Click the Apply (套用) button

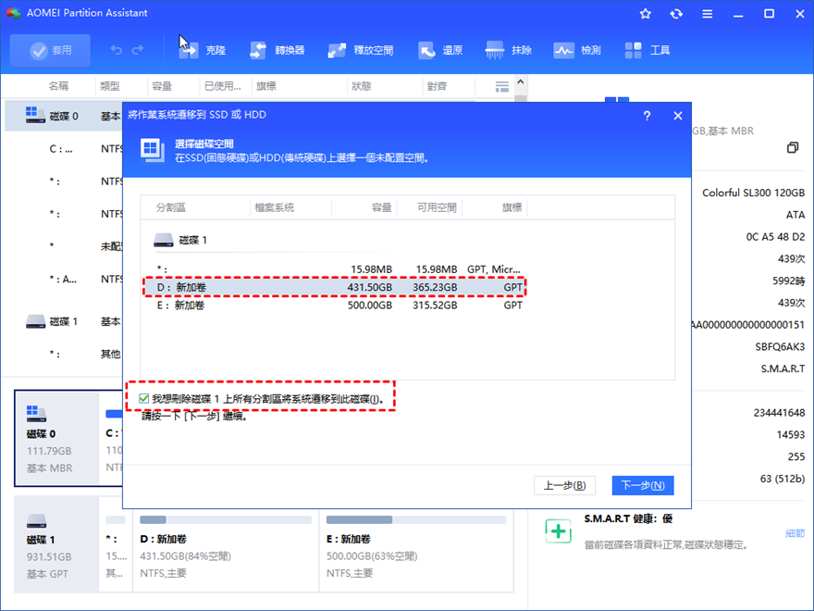click(50, 50)
